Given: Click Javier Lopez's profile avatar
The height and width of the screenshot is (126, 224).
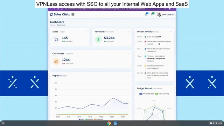Looking at the screenshot, I should click(159, 14).
